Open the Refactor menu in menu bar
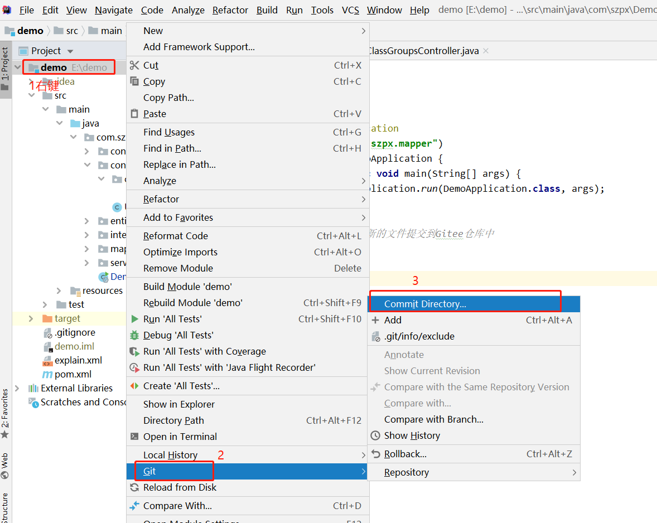This screenshot has width=657, height=523. click(x=230, y=10)
